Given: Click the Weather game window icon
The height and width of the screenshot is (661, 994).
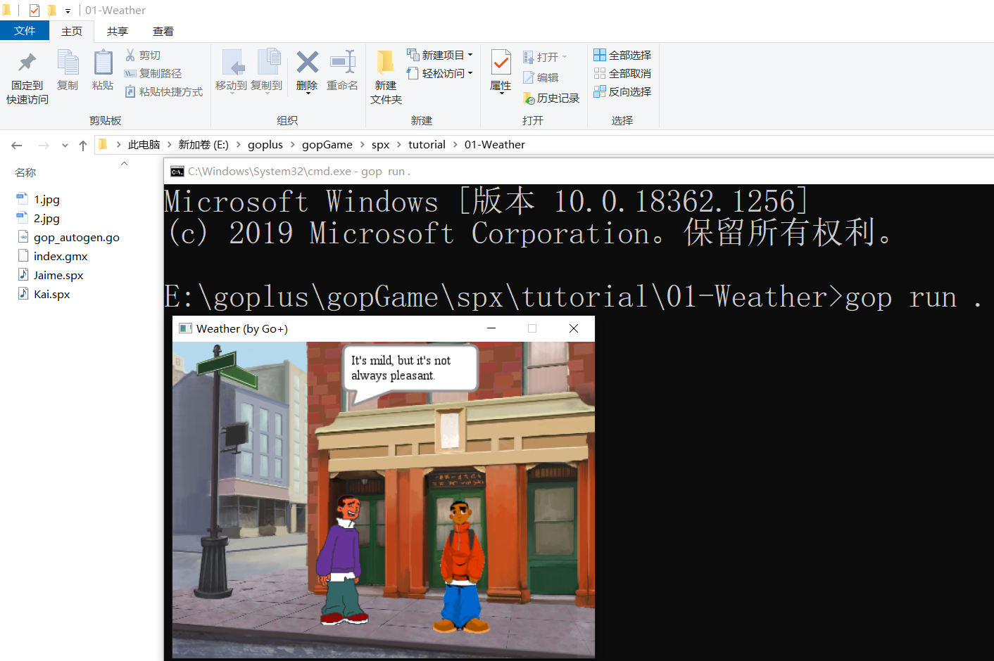Looking at the screenshot, I should (x=186, y=328).
